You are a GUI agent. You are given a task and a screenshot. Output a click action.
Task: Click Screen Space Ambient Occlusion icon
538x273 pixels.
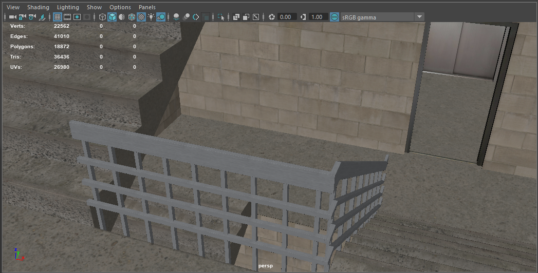click(x=176, y=17)
